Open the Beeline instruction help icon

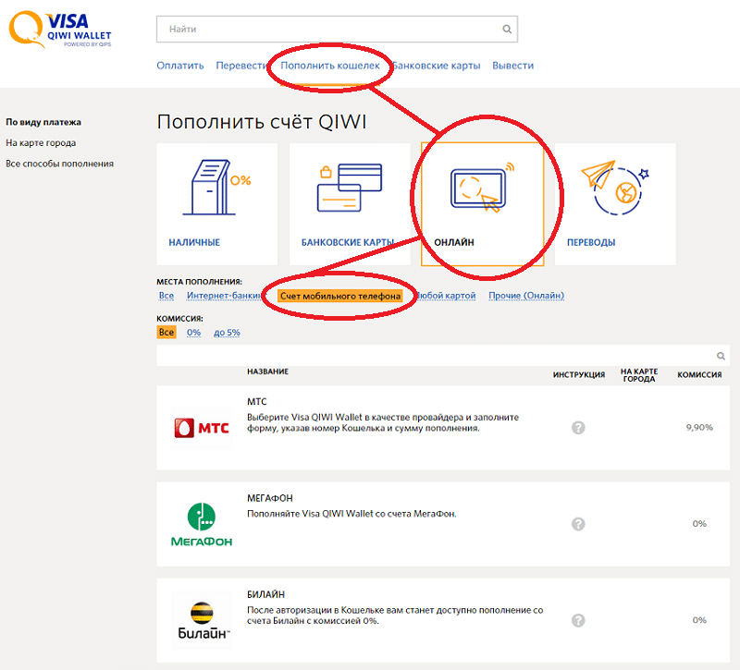click(578, 620)
